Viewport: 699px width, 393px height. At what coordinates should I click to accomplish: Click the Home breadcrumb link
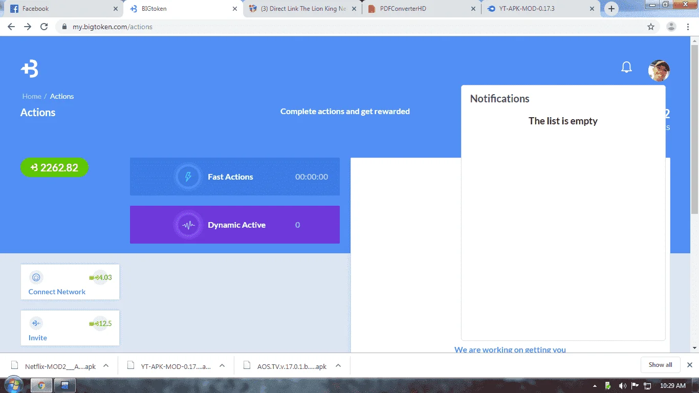32,96
